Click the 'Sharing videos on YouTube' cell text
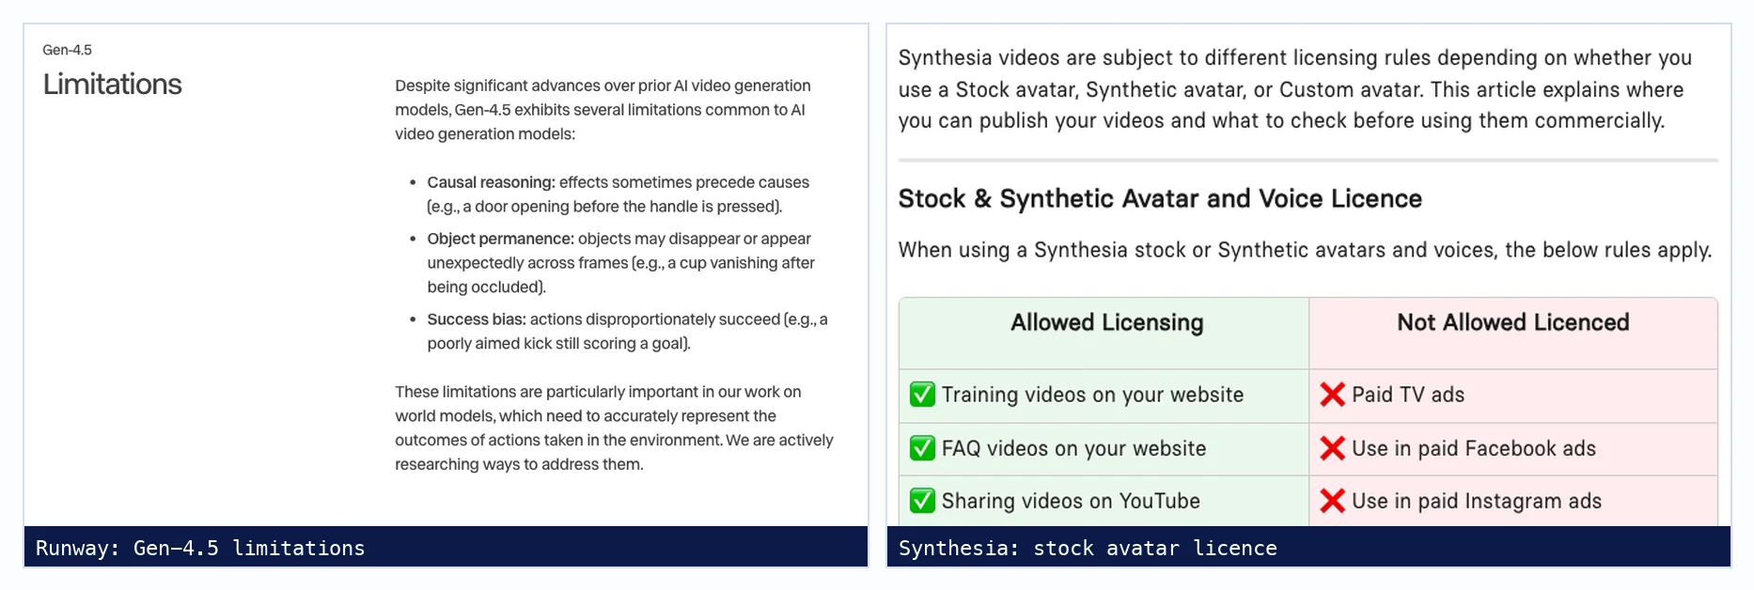Screen dimensions: 1754x590 [1071, 501]
